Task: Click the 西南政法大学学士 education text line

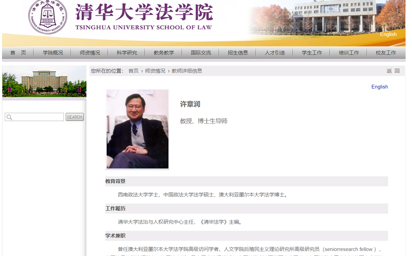Action: pyautogui.click(x=203, y=195)
